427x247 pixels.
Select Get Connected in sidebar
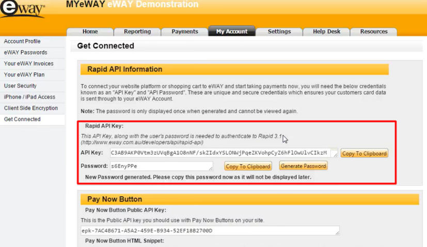pyautogui.click(x=33, y=120)
